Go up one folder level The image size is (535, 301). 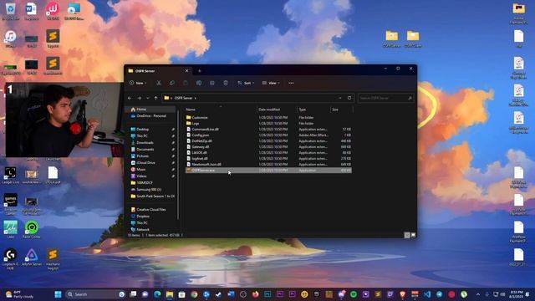point(156,98)
